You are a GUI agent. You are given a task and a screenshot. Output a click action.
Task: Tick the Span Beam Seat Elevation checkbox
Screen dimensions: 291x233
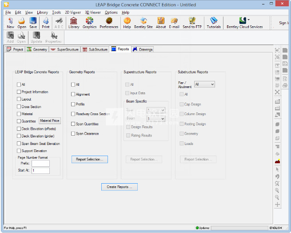19,144
